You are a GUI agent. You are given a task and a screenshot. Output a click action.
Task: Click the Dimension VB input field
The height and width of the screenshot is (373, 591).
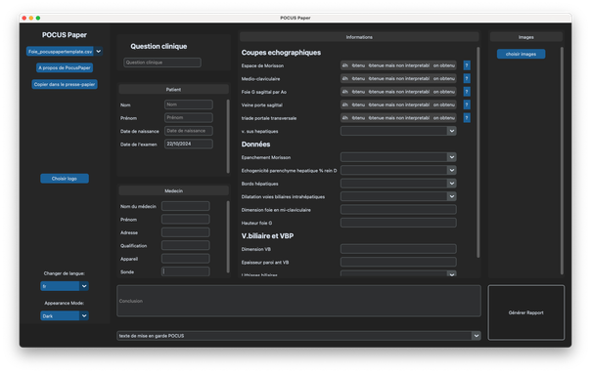398,249
